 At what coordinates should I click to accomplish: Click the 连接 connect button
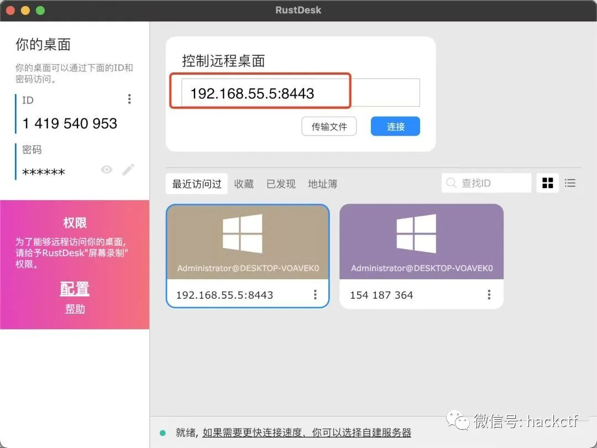(x=395, y=127)
